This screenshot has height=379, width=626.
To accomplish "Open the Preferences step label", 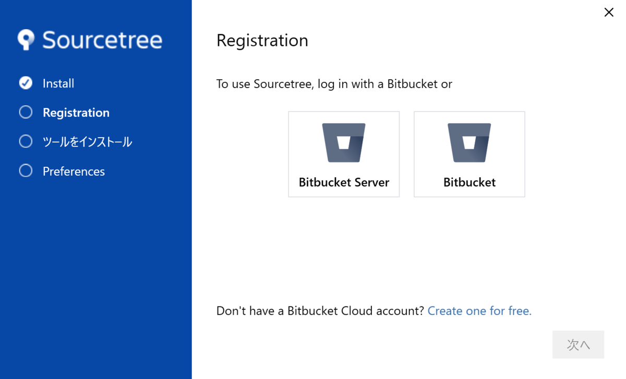I will 74,172.
